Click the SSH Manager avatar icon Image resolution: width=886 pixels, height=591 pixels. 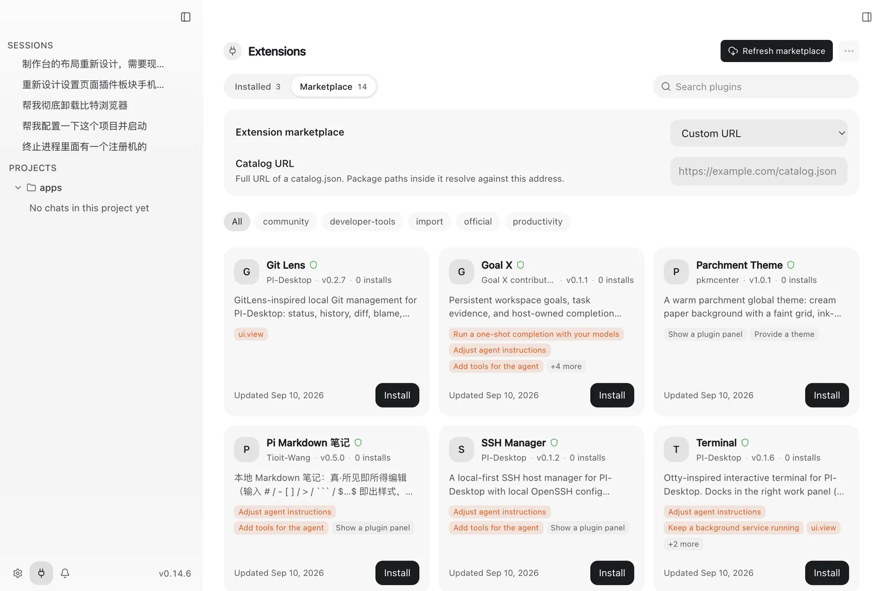pyautogui.click(x=461, y=450)
